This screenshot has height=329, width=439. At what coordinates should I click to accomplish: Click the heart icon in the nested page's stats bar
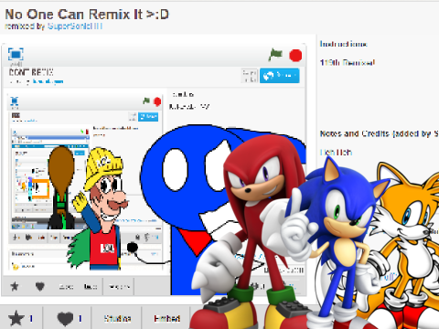point(40,286)
